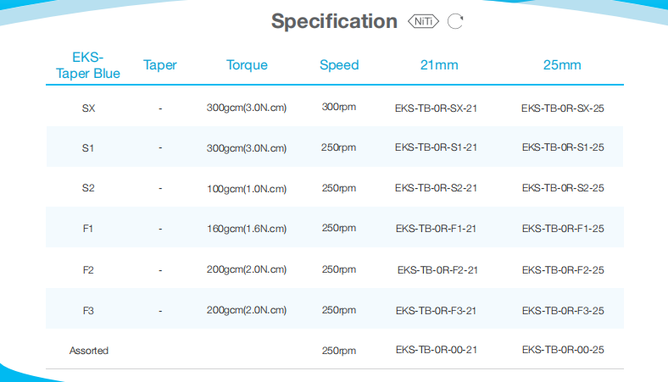Screen dimensions: 668x382
Task: Click the Assorted row label
Action: tap(88, 351)
